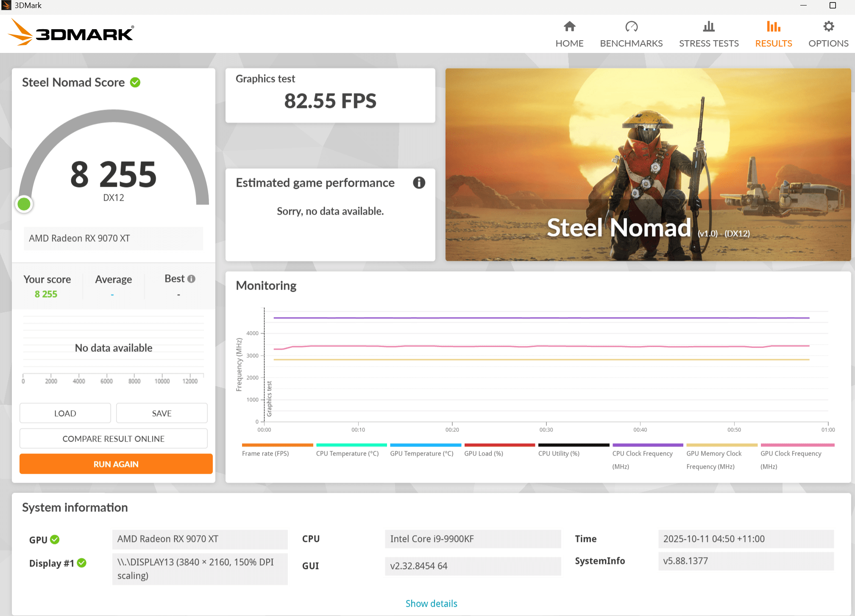855x616 pixels.
Task: Open Benchmarks via the gauge icon
Action: 631,27
